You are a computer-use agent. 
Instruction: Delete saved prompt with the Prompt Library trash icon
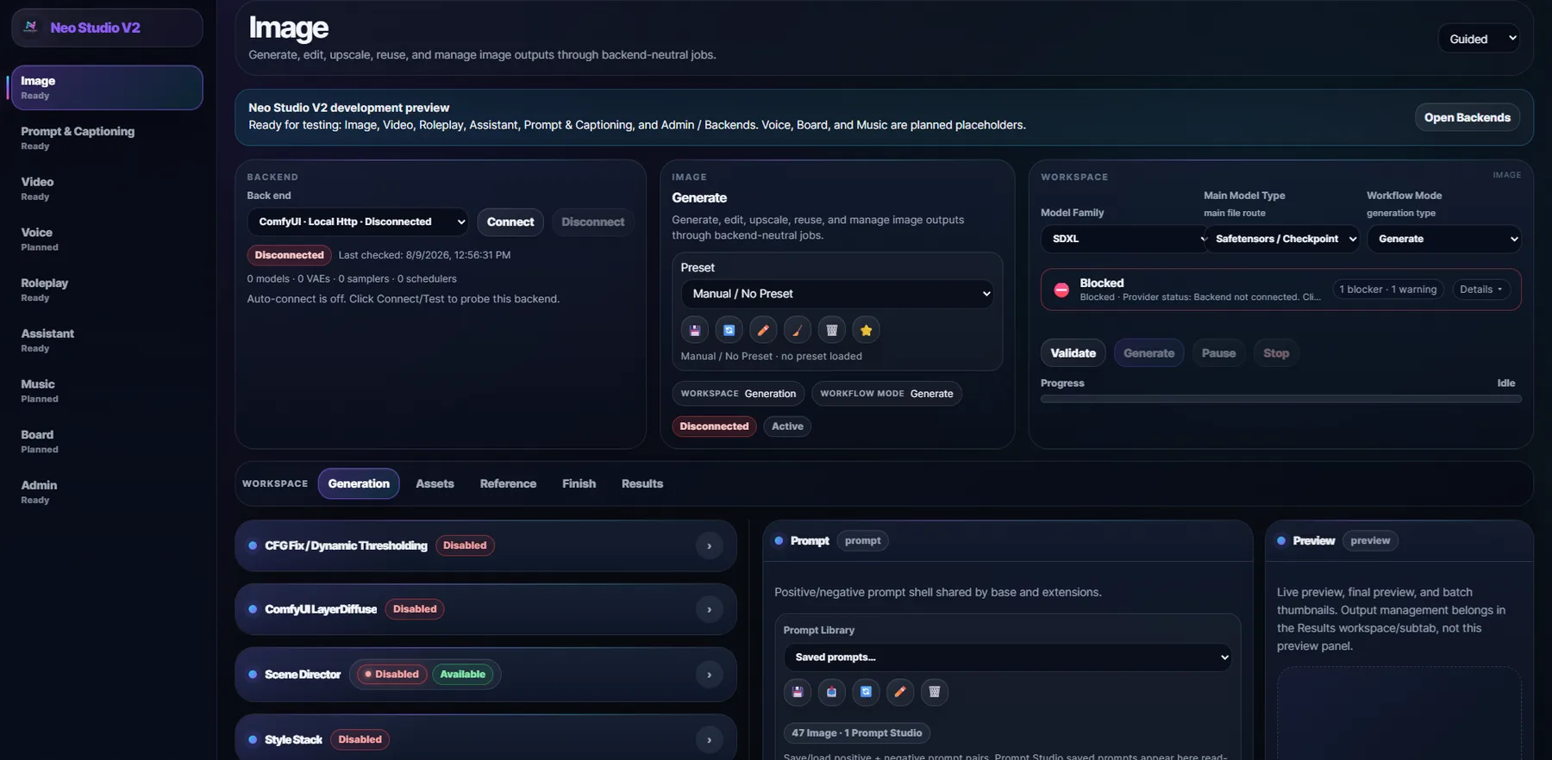(x=935, y=692)
